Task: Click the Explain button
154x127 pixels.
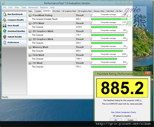Action: coord(131,120)
